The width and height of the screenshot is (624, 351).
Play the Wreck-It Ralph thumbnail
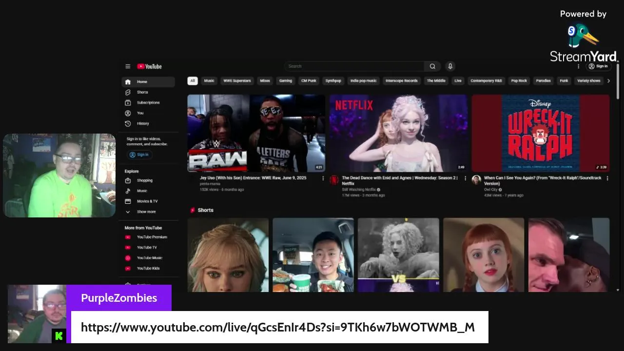pyautogui.click(x=541, y=133)
